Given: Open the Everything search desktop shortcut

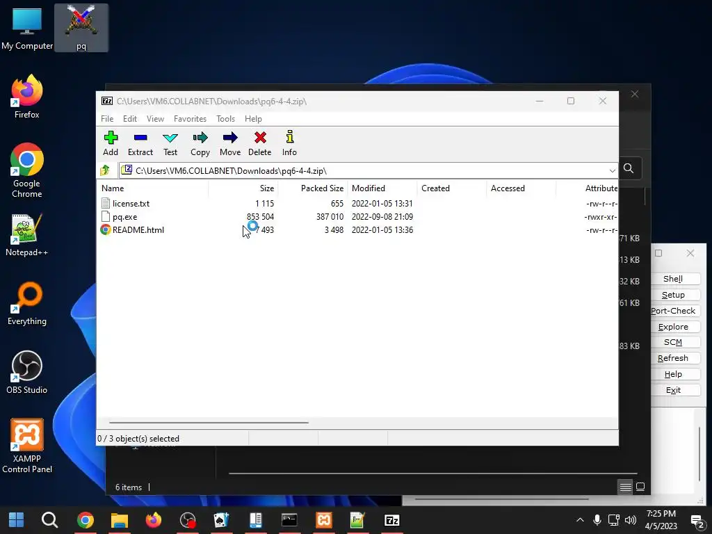Looking at the screenshot, I should click(x=27, y=303).
